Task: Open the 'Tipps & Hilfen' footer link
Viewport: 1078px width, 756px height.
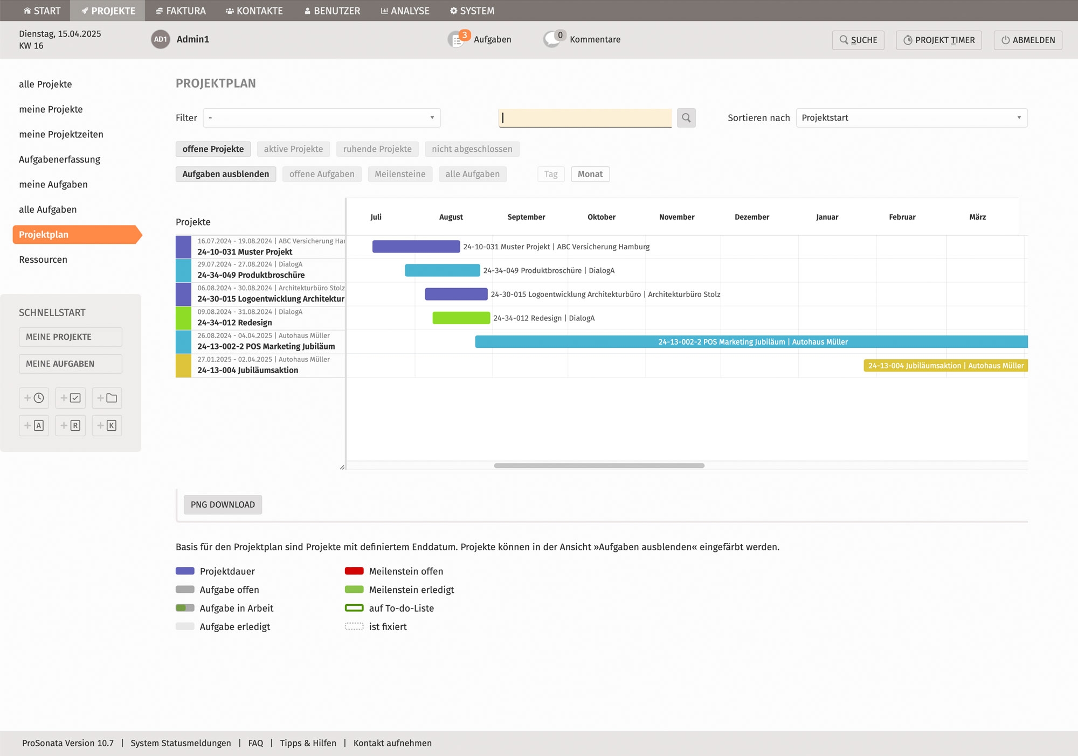Action: [x=308, y=743]
